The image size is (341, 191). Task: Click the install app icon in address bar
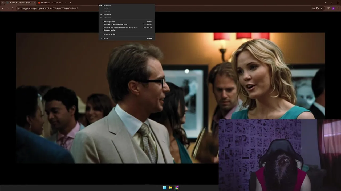tap(317, 8)
